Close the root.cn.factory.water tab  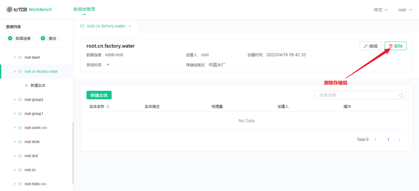coord(130,26)
